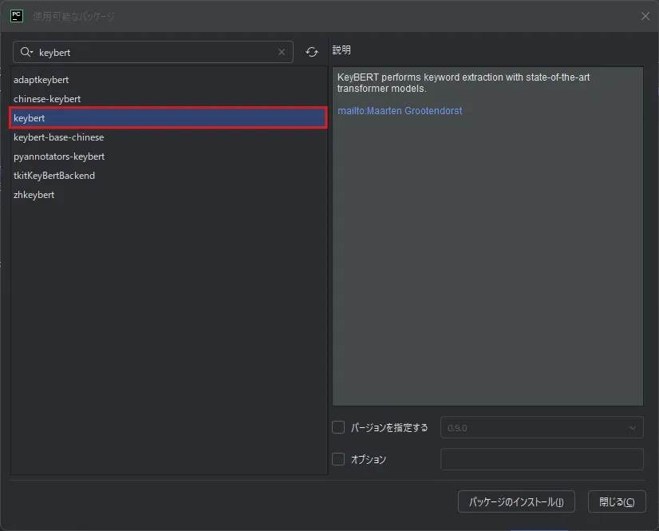This screenshot has height=531, width=659.
Task: Select adaptkeybert in the package list
Action: tap(169, 80)
